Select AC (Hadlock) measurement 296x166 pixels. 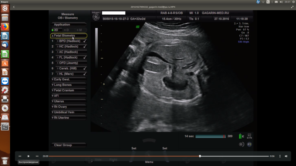[x=71, y=52]
